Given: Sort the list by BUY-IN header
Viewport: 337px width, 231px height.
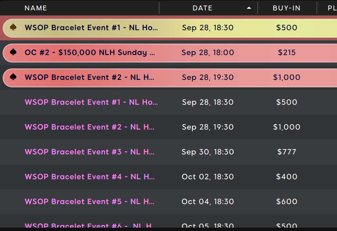Looking at the screenshot, I should click(x=286, y=8).
